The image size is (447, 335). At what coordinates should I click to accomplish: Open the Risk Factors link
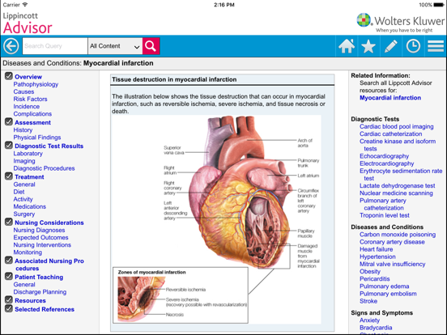click(x=30, y=100)
